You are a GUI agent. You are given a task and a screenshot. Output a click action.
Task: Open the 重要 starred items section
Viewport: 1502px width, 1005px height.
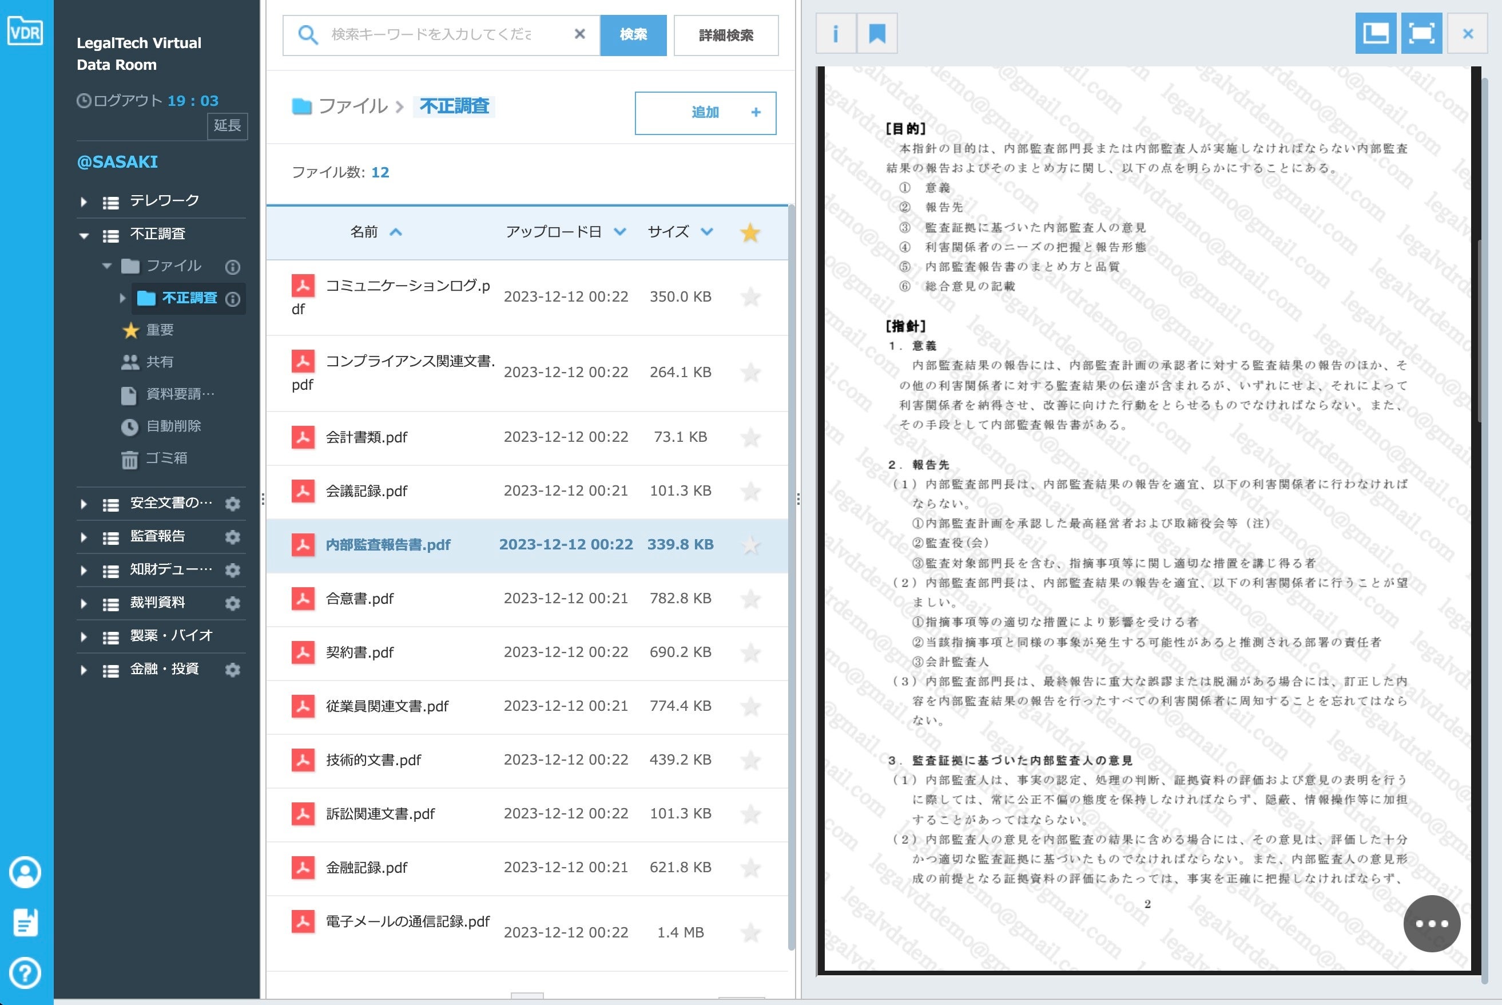(159, 330)
